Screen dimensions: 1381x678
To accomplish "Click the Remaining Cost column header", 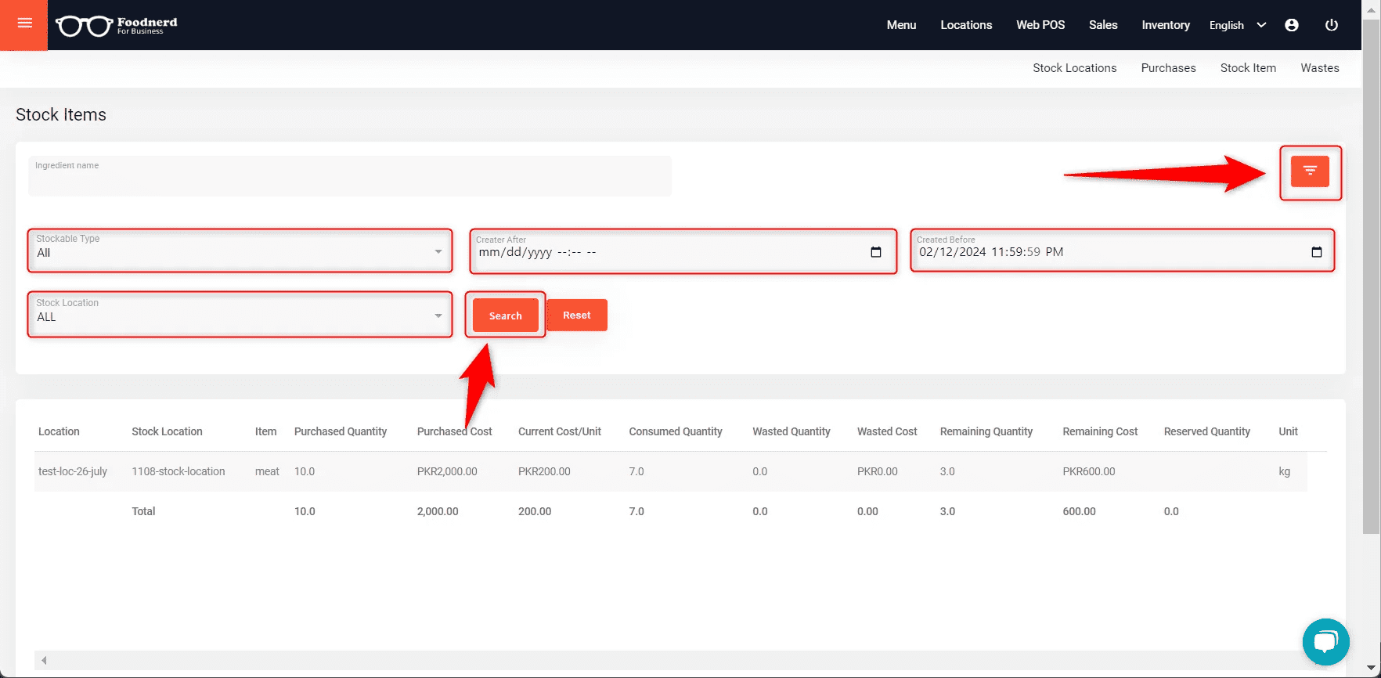I will pyautogui.click(x=1100, y=431).
